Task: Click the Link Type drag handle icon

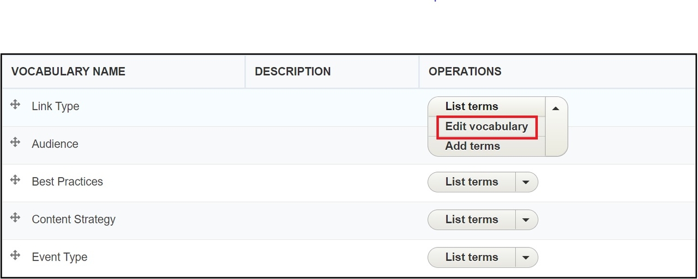Action: (x=15, y=105)
